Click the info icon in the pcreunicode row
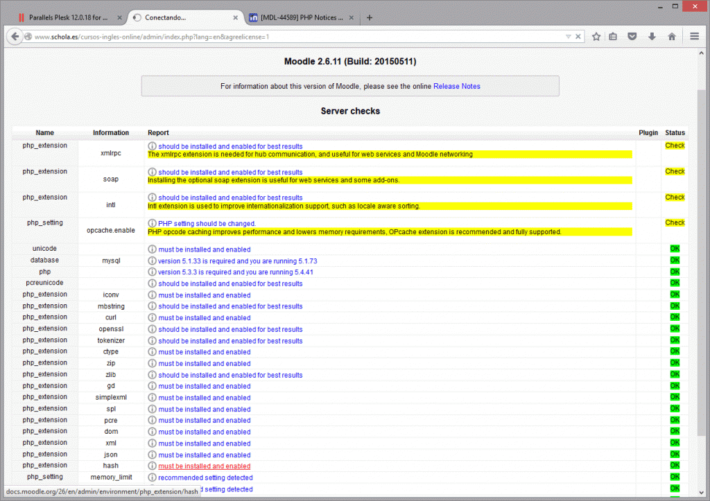The height and width of the screenshot is (501, 710). [x=152, y=283]
